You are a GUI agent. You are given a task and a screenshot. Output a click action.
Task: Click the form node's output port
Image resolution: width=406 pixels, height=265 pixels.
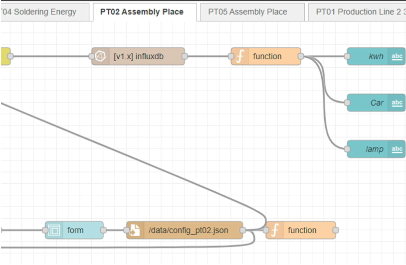103,230
